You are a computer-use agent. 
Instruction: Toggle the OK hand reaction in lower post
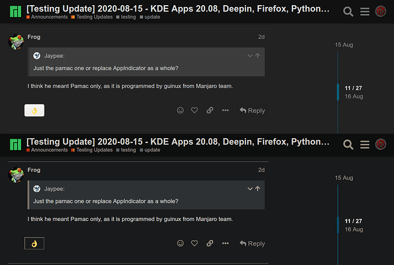[x=34, y=243]
